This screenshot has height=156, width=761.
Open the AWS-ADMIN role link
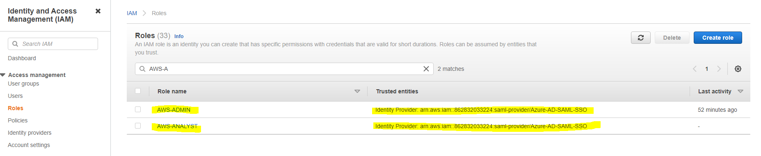point(174,110)
